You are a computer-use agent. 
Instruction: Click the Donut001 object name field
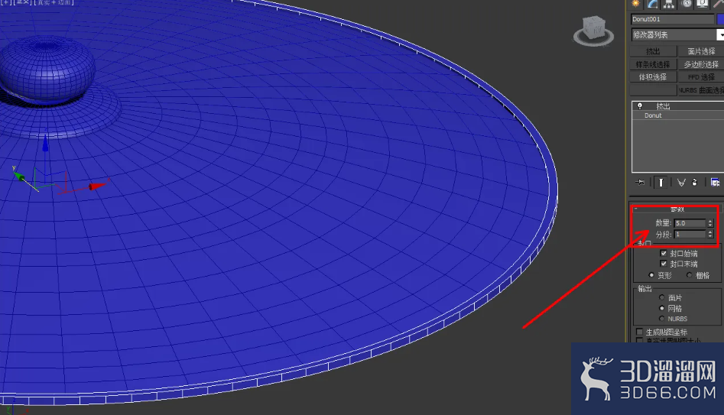tap(672, 19)
